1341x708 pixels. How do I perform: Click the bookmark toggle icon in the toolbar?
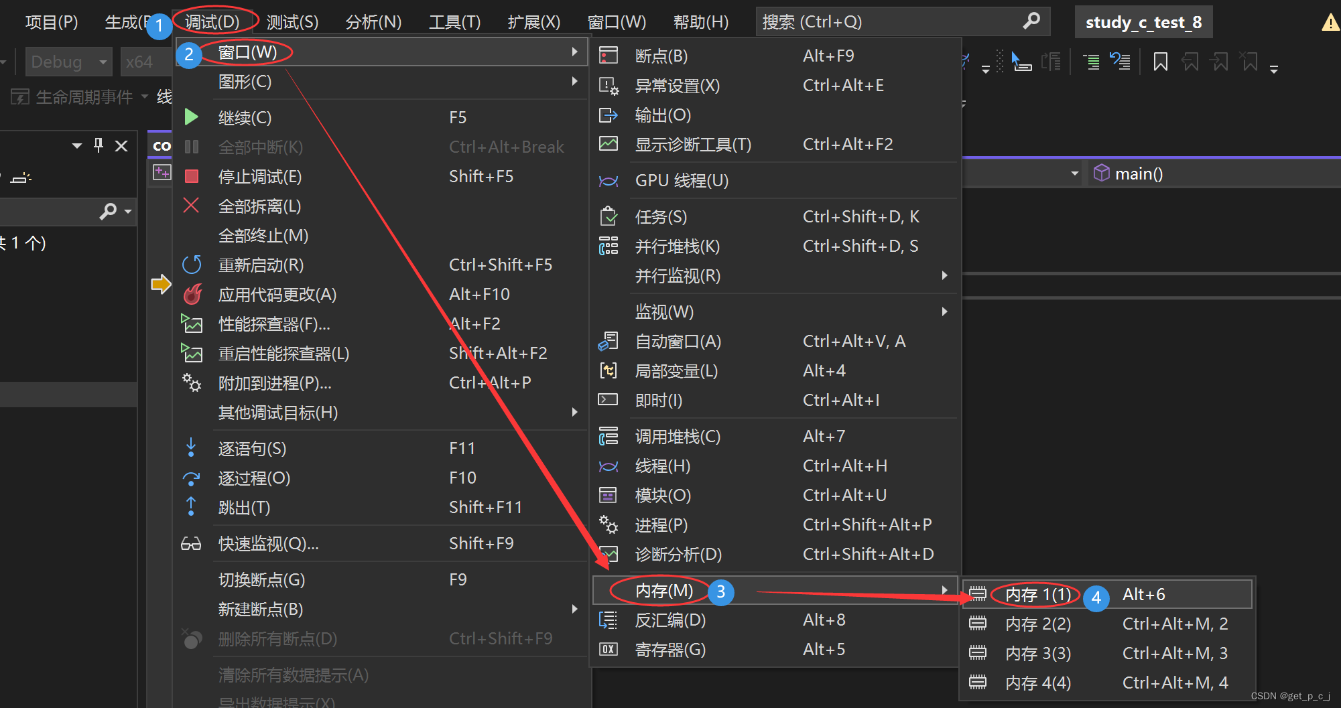pyautogui.click(x=1160, y=62)
